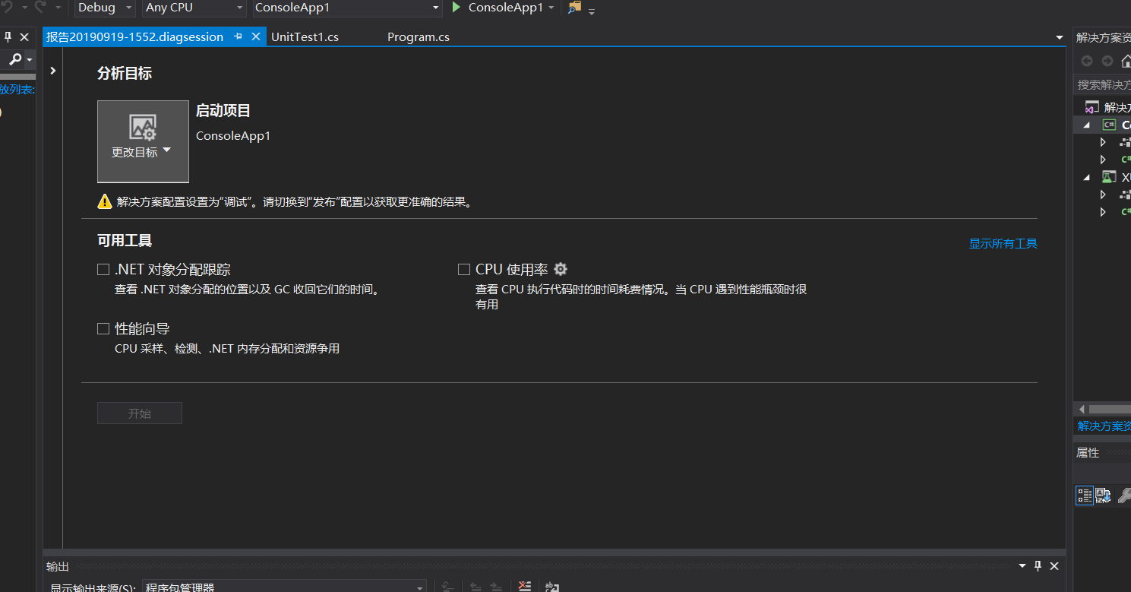Click the search magnifier in the left panel

click(15, 59)
